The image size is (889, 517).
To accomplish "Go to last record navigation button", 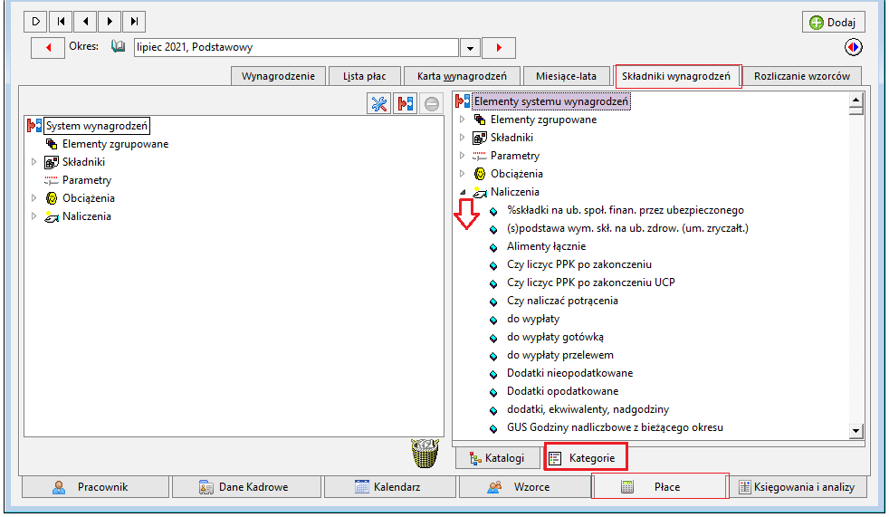I will tap(134, 22).
